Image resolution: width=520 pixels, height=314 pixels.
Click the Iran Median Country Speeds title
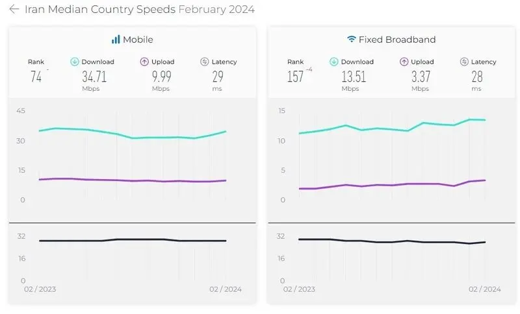tap(100, 9)
